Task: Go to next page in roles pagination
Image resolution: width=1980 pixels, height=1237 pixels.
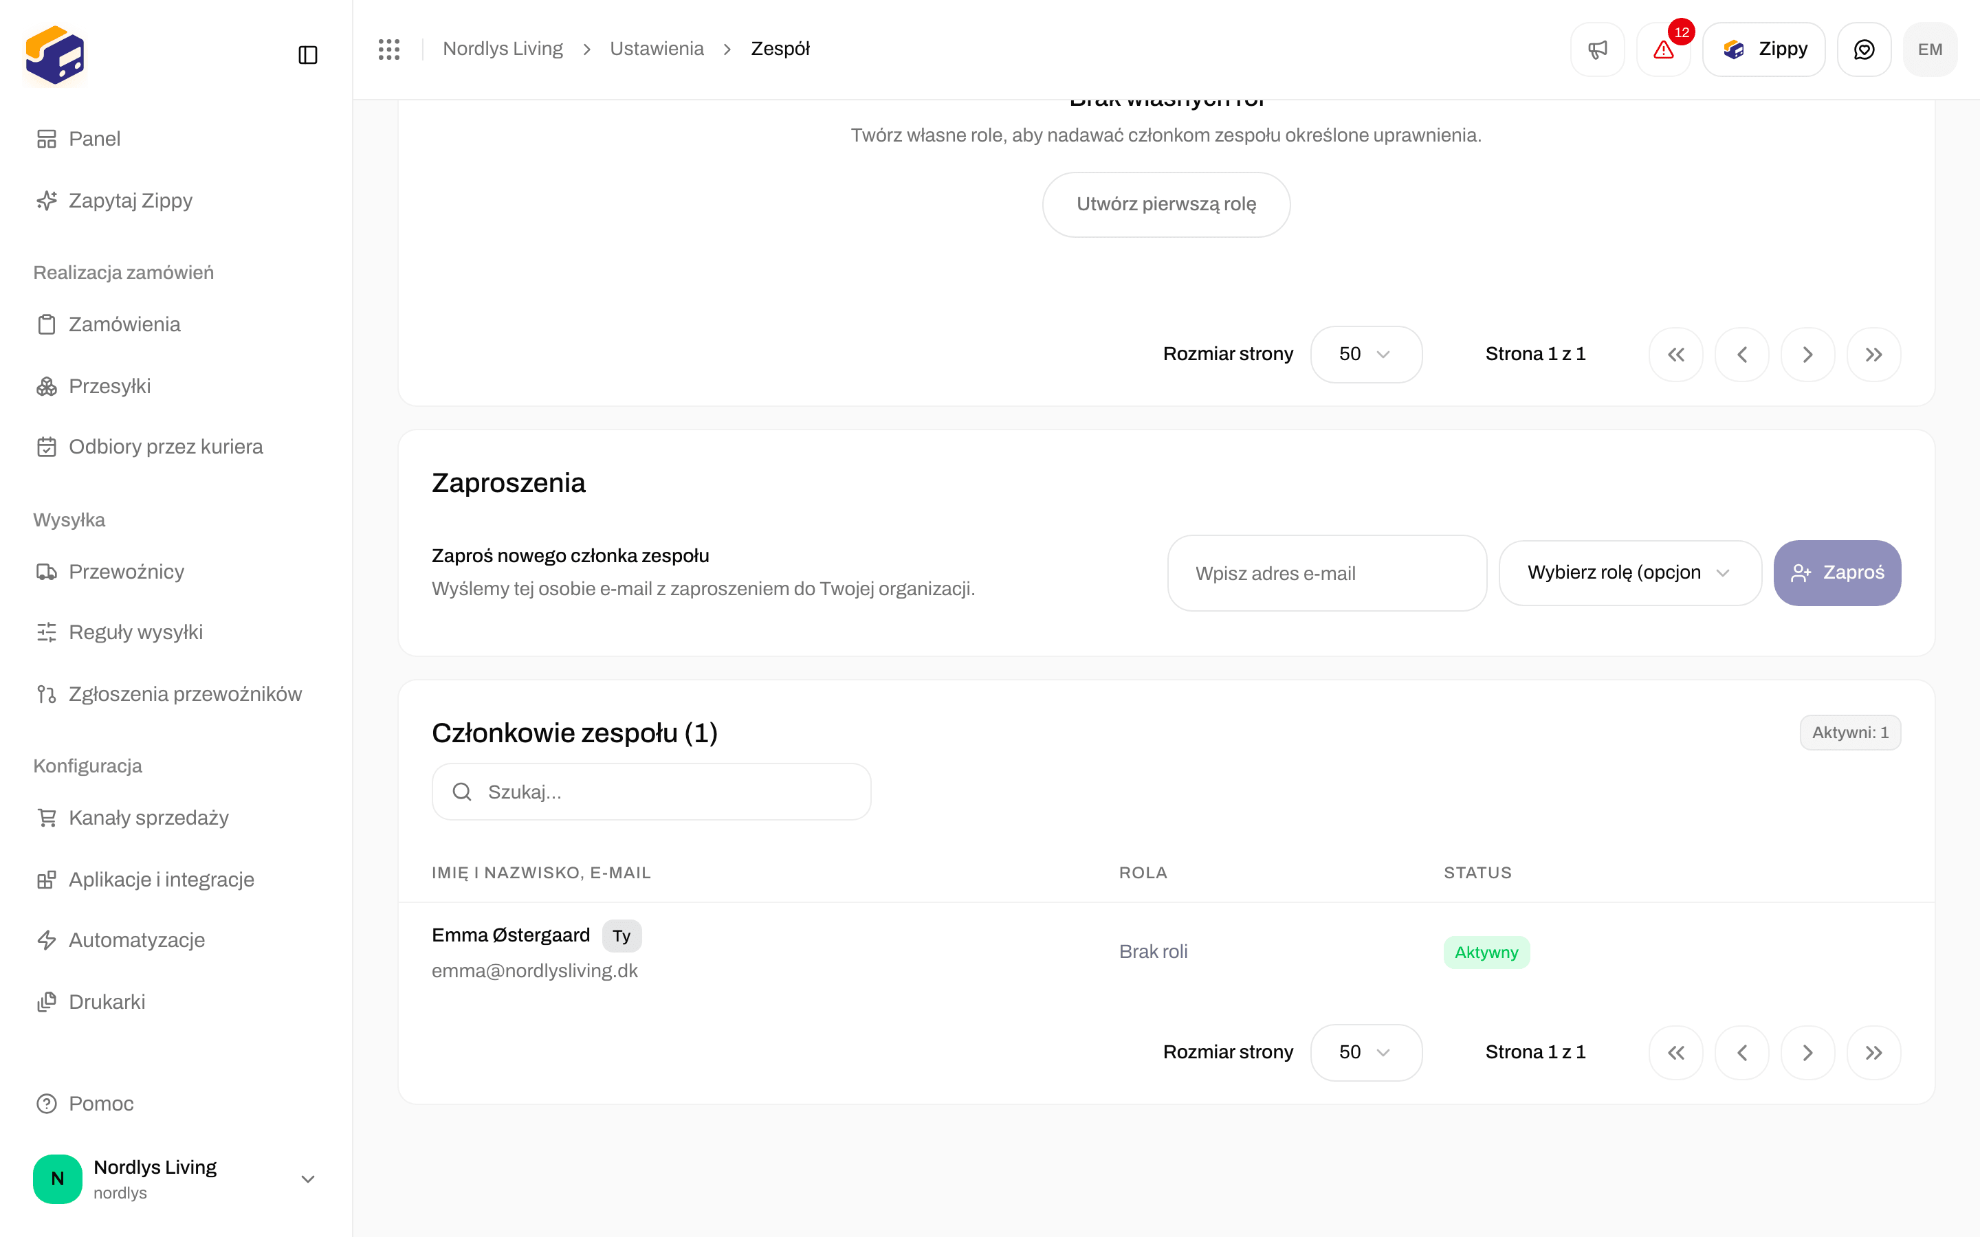Action: click(1807, 354)
